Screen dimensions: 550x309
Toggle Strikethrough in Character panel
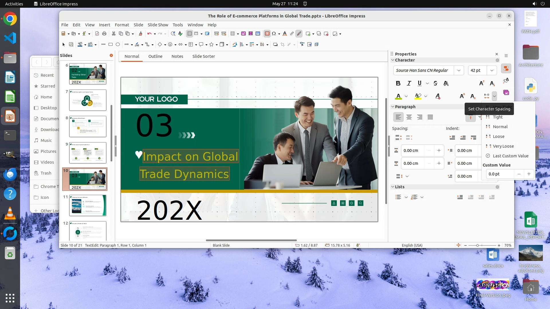pos(435,83)
